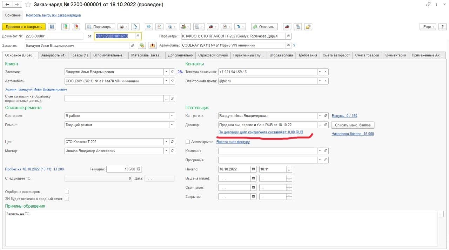Open the Ввести счет-фактуру link
449x250 pixels.
[233, 142]
